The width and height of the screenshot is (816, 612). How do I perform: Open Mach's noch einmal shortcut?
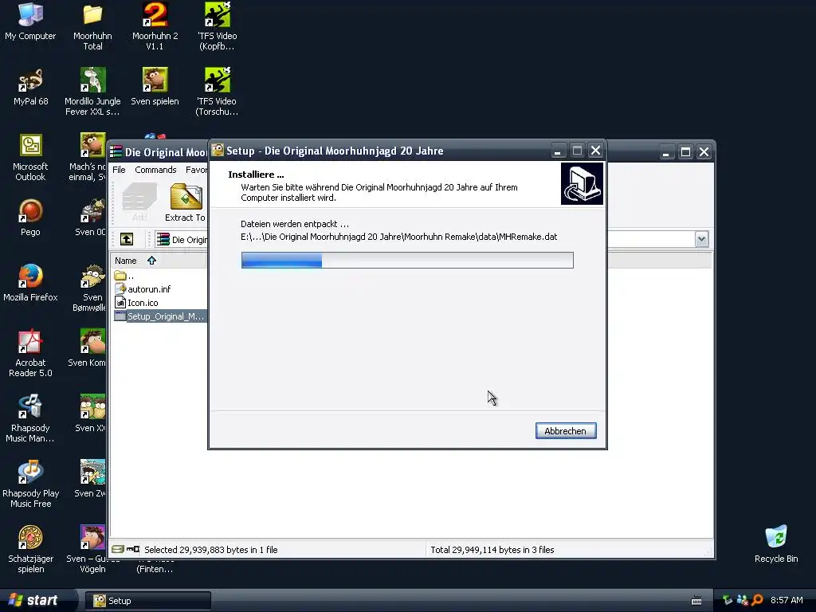point(88,157)
